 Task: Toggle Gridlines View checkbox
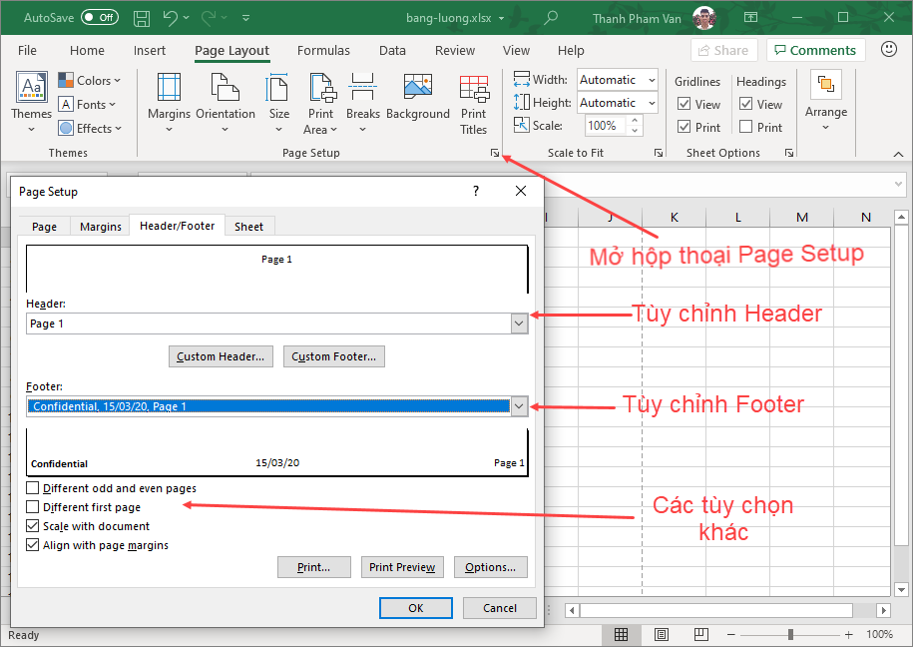(685, 104)
